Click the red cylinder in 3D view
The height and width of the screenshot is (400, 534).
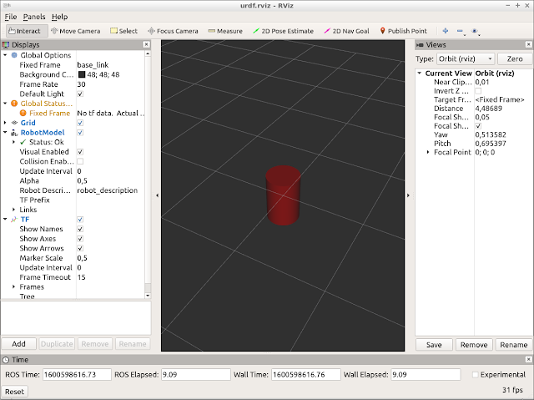coord(283,195)
